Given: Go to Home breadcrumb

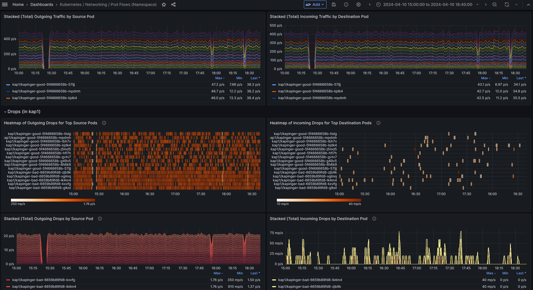Looking at the screenshot, I should click(x=18, y=4).
